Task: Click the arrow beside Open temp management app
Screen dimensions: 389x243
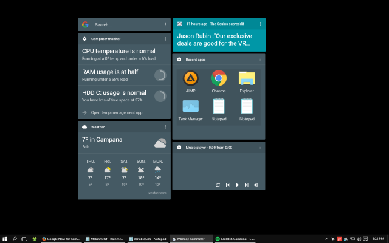Action: point(84,112)
